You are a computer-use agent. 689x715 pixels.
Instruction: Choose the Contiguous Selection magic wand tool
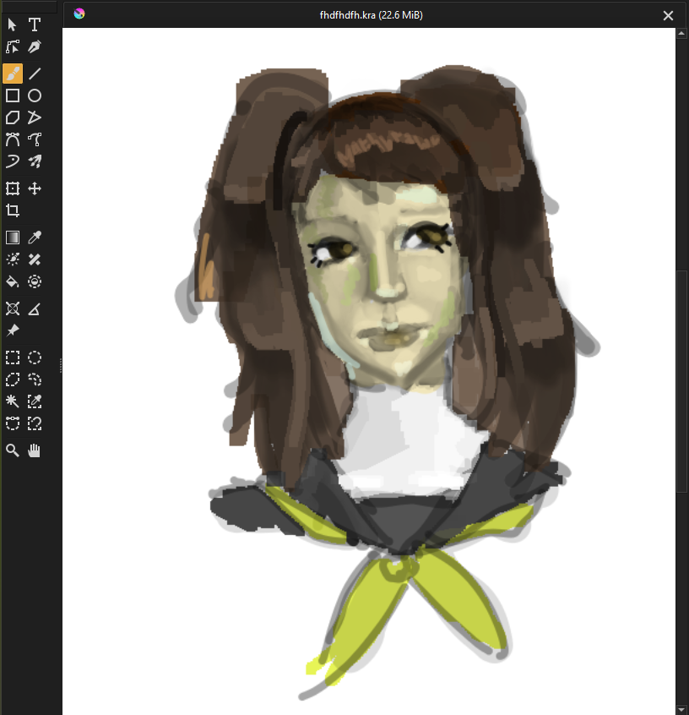point(13,401)
